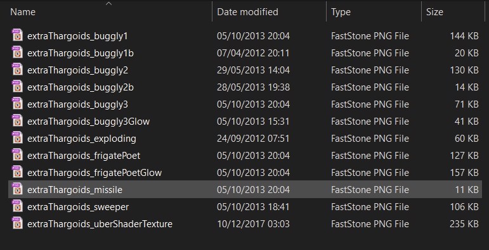Click the extraThargoids_buggly2 file icon
The height and width of the screenshot is (250, 489).
point(18,70)
